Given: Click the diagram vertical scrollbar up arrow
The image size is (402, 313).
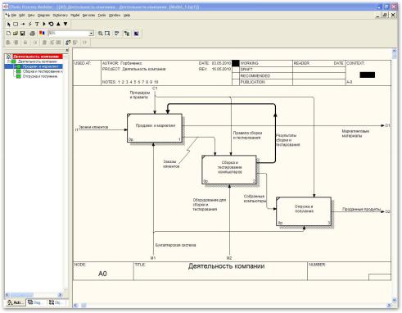Looking at the screenshot, I should coord(394,51).
